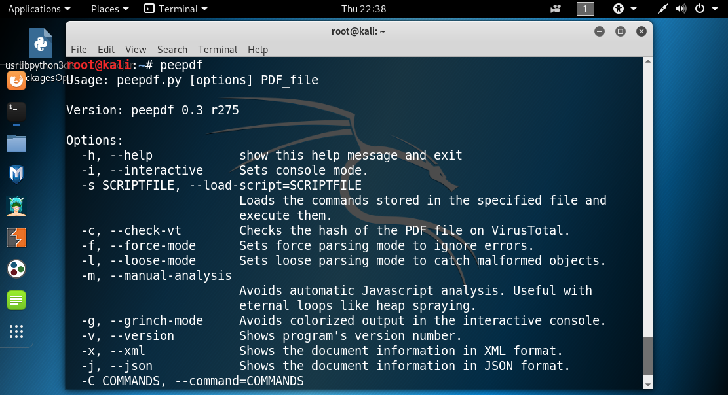The height and width of the screenshot is (395, 728).
Task: Close the root@kali terminal window
Action: pos(642,31)
